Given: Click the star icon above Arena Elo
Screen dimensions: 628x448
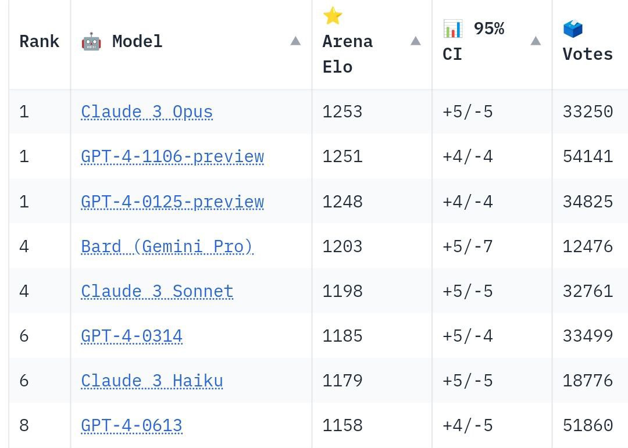Looking at the screenshot, I should pyautogui.click(x=332, y=16).
